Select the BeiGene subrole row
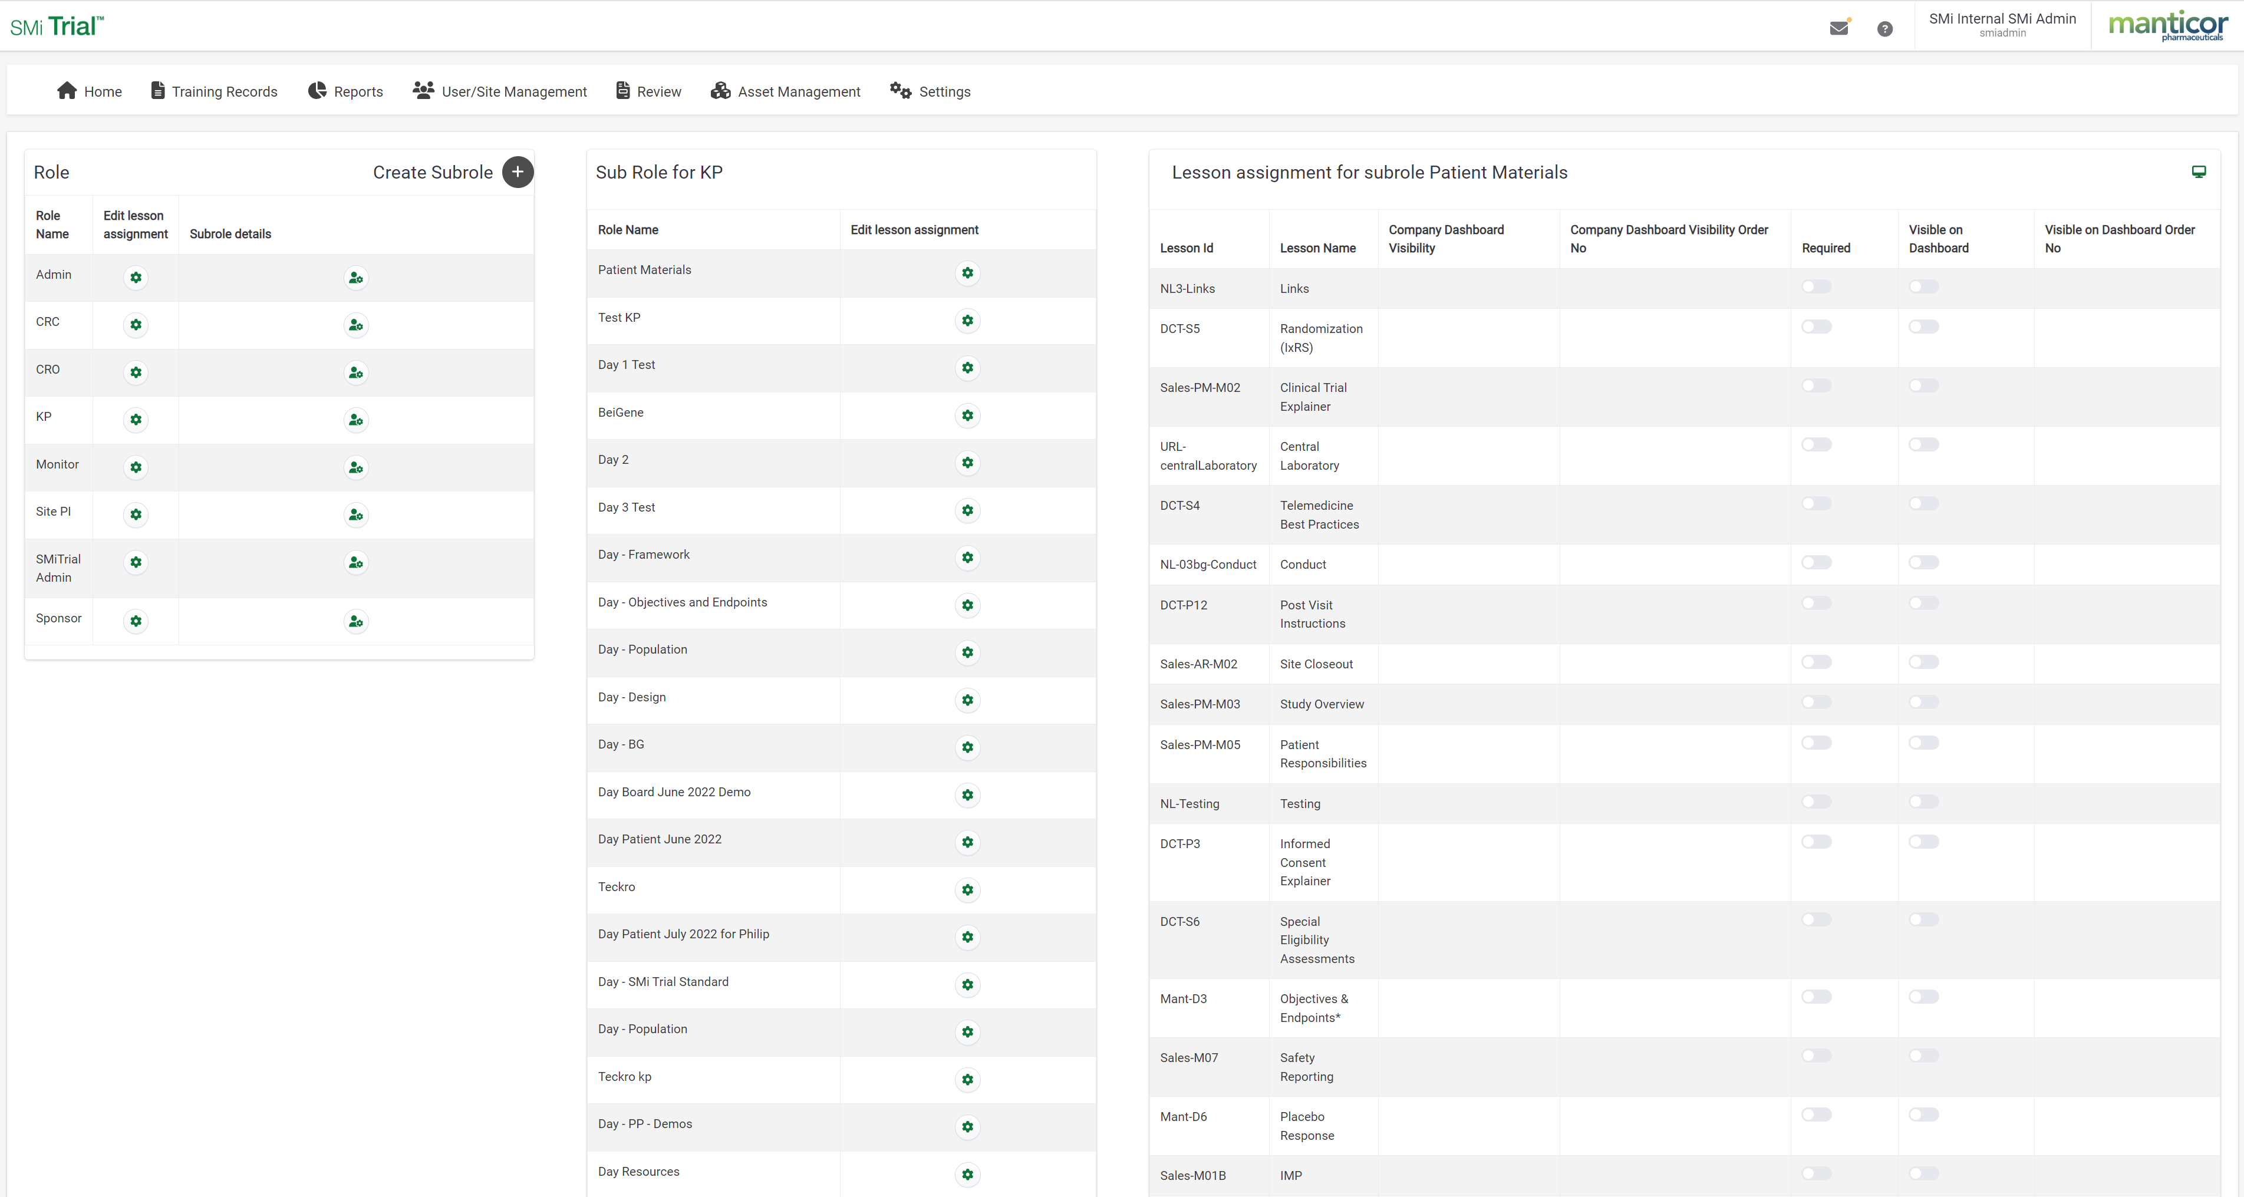 point(621,412)
